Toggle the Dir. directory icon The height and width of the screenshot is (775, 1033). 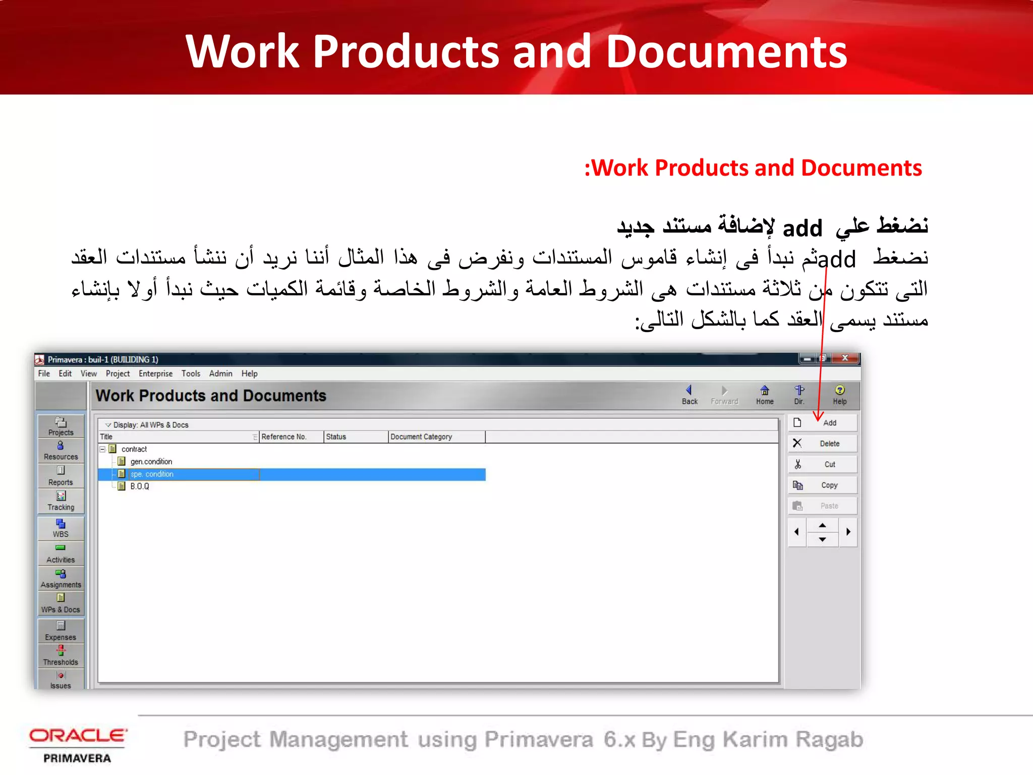click(799, 395)
